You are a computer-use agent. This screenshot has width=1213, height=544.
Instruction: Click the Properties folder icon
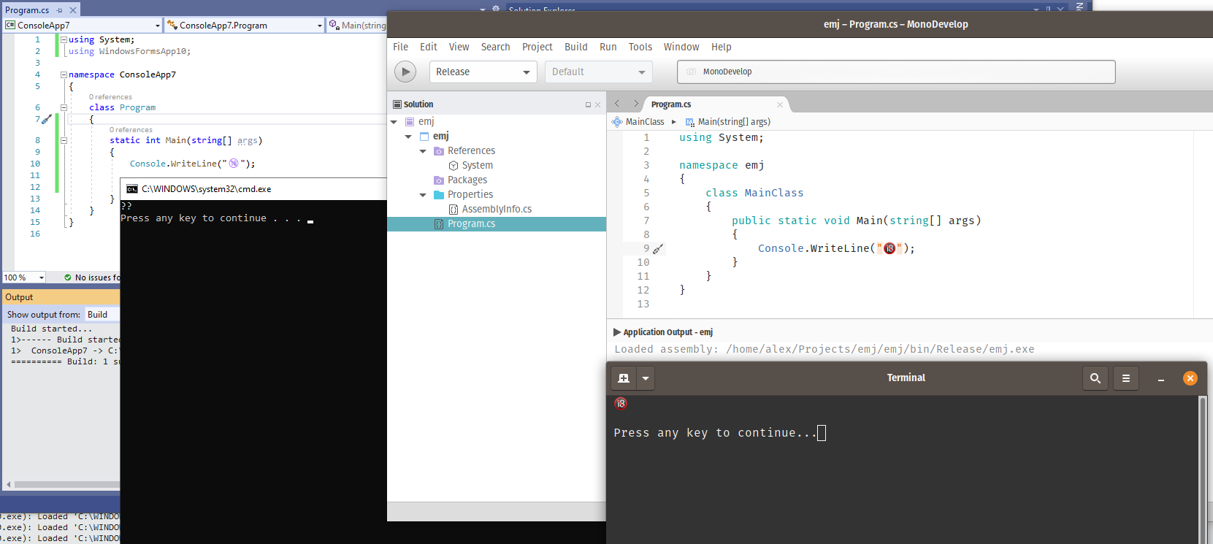coord(439,195)
